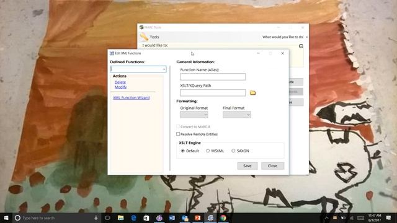This screenshot has width=397, height=223.
Task: Open Google Chrome from the taskbar
Action: [x=223, y=217]
